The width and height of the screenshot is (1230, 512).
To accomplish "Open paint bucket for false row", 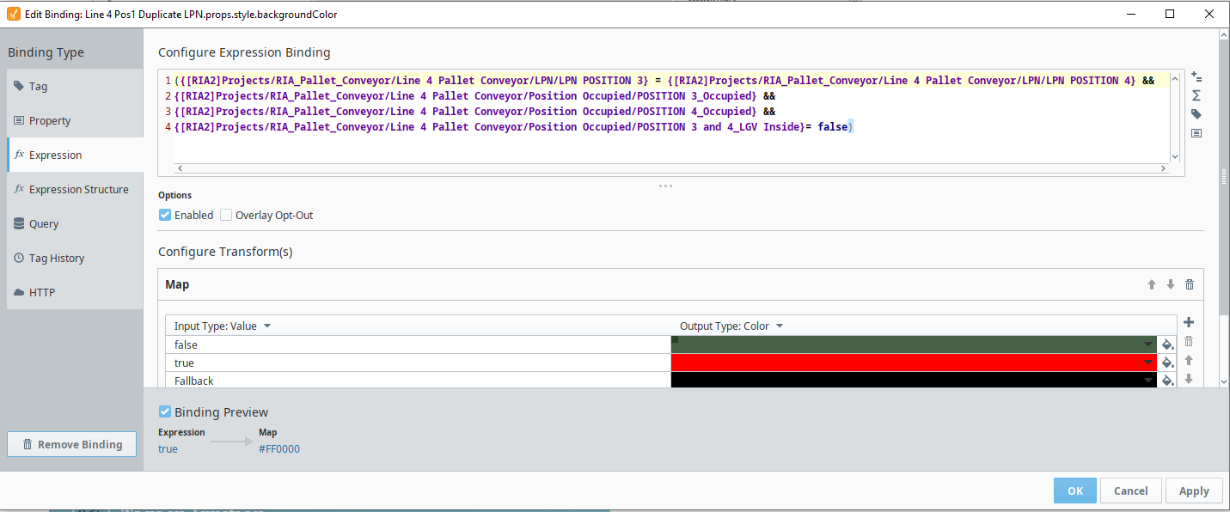I will pyautogui.click(x=1167, y=344).
